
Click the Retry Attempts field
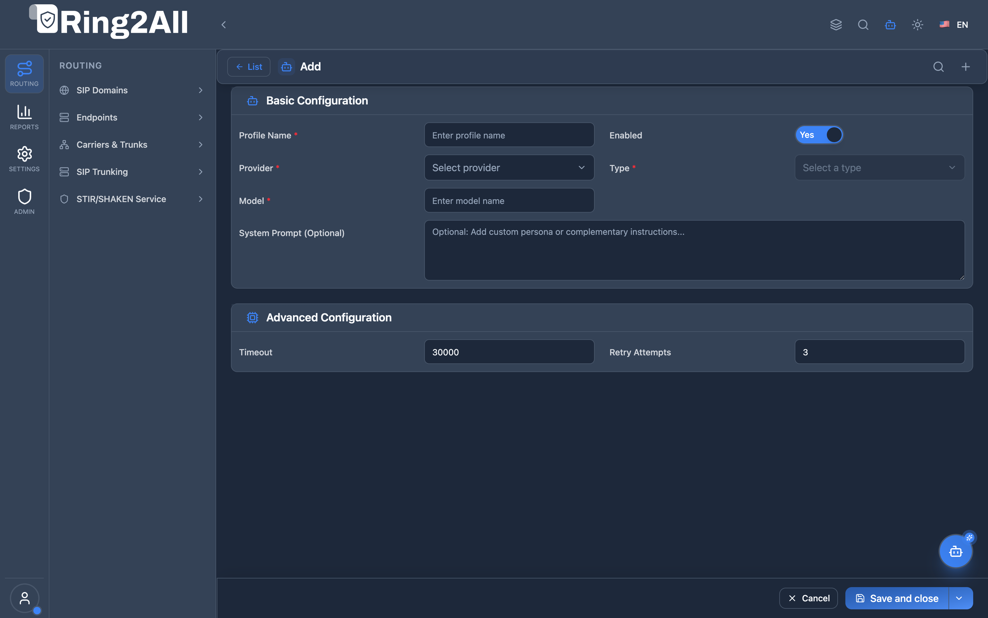click(880, 352)
